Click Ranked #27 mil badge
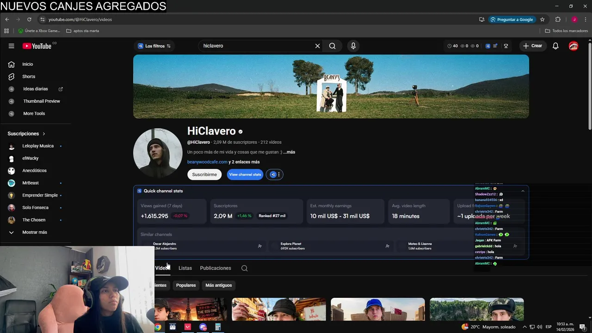 (x=272, y=216)
